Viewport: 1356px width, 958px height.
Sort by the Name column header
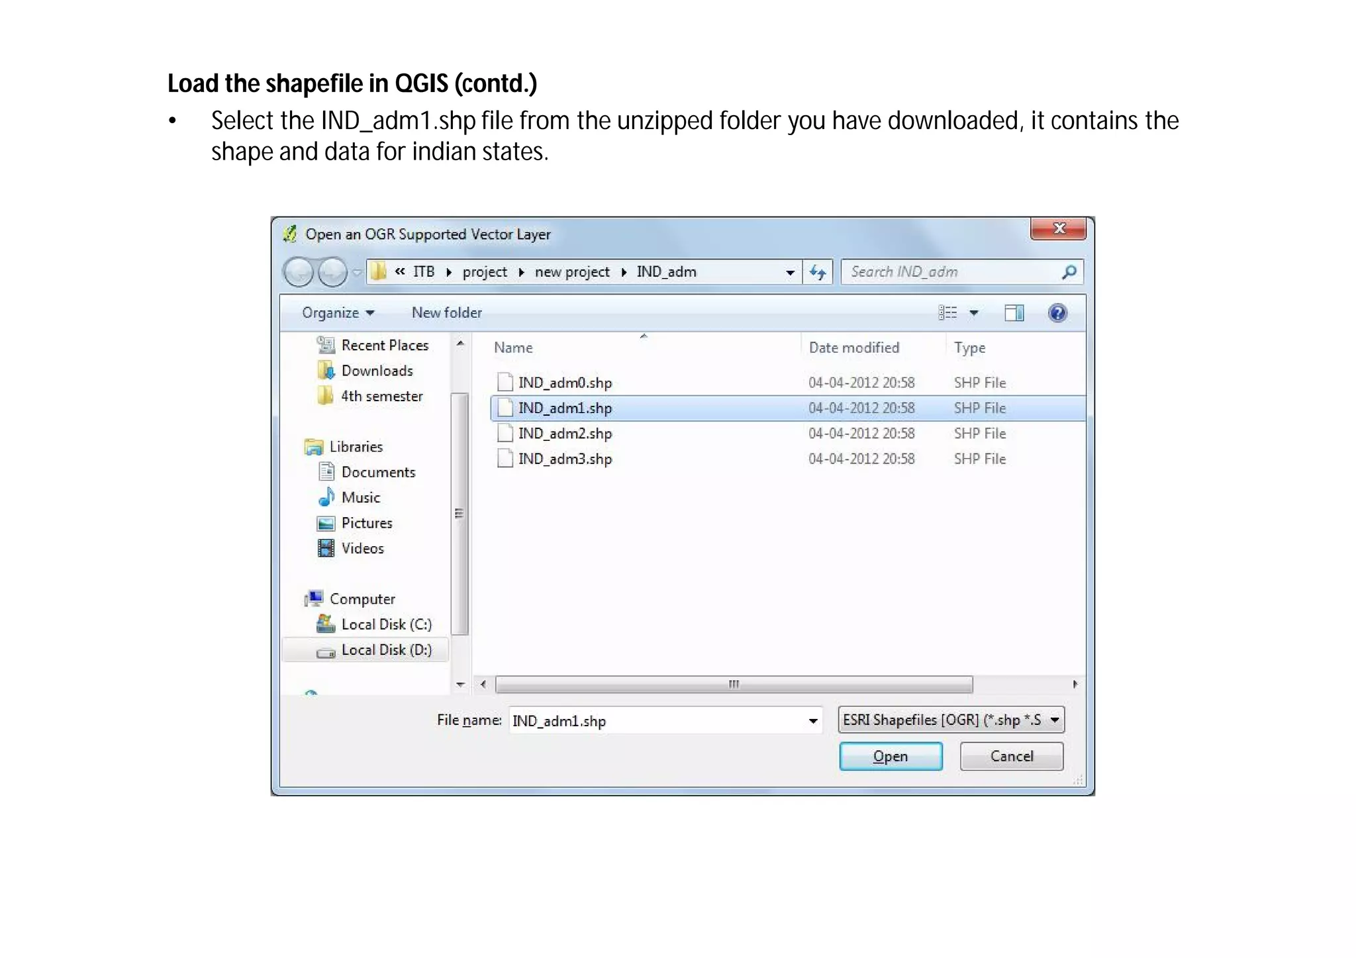tap(513, 348)
